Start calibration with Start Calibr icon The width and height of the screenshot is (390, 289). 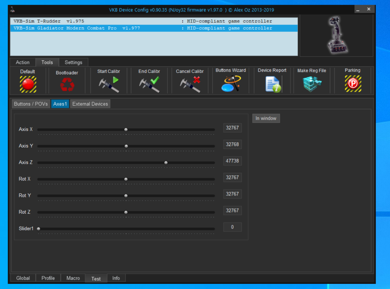click(108, 84)
